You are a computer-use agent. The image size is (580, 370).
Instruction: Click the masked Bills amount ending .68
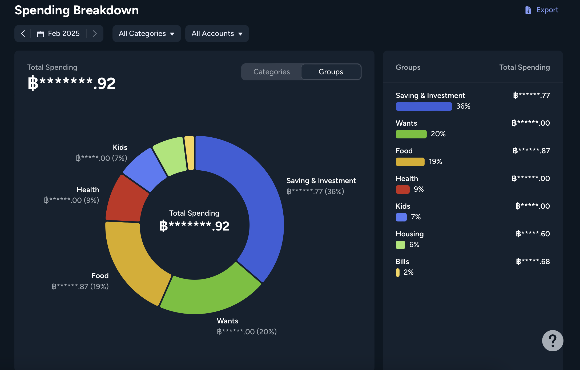(533, 262)
